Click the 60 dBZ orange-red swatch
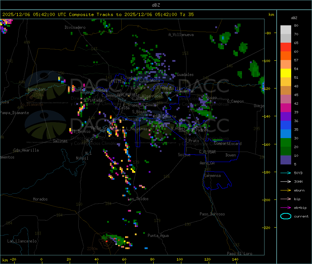 point(286,56)
